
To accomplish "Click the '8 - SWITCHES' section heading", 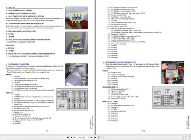I will 11,7.
